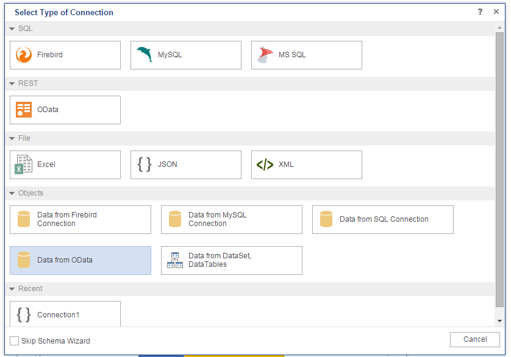Click the DataSet tables diagram icon
This screenshot has width=511, height=357.
point(175,260)
